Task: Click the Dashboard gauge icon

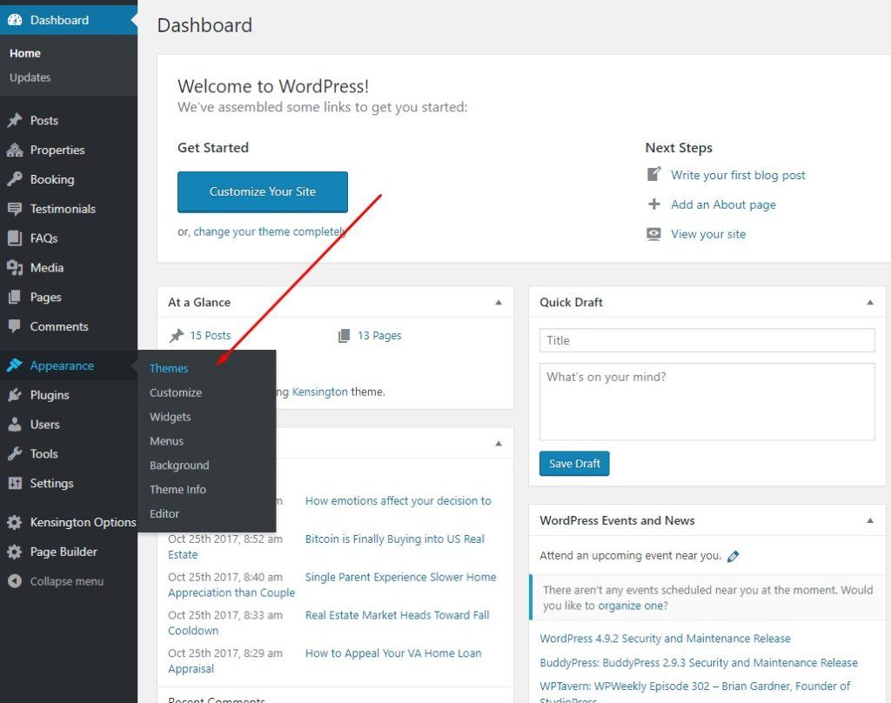Action: pos(15,20)
